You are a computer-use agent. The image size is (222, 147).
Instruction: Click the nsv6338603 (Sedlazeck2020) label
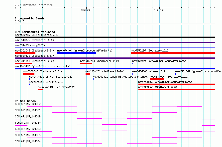42,71
